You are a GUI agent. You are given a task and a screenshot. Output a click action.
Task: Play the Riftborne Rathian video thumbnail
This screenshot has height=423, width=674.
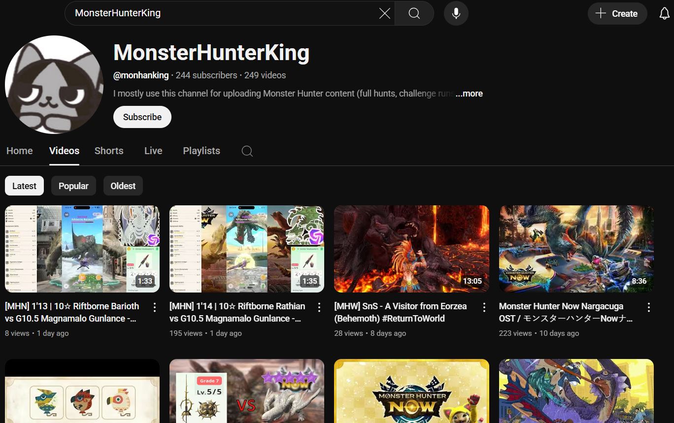point(247,249)
